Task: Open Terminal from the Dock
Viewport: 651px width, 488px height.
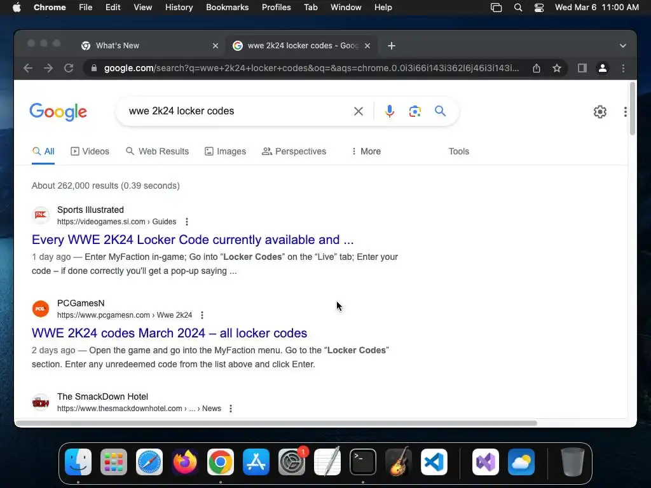Action: pyautogui.click(x=363, y=462)
